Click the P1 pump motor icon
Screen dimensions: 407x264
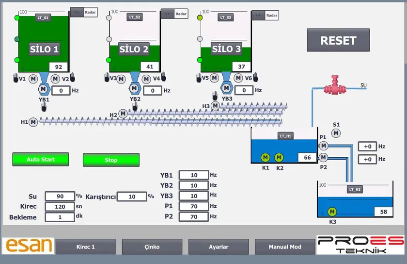click(323, 146)
